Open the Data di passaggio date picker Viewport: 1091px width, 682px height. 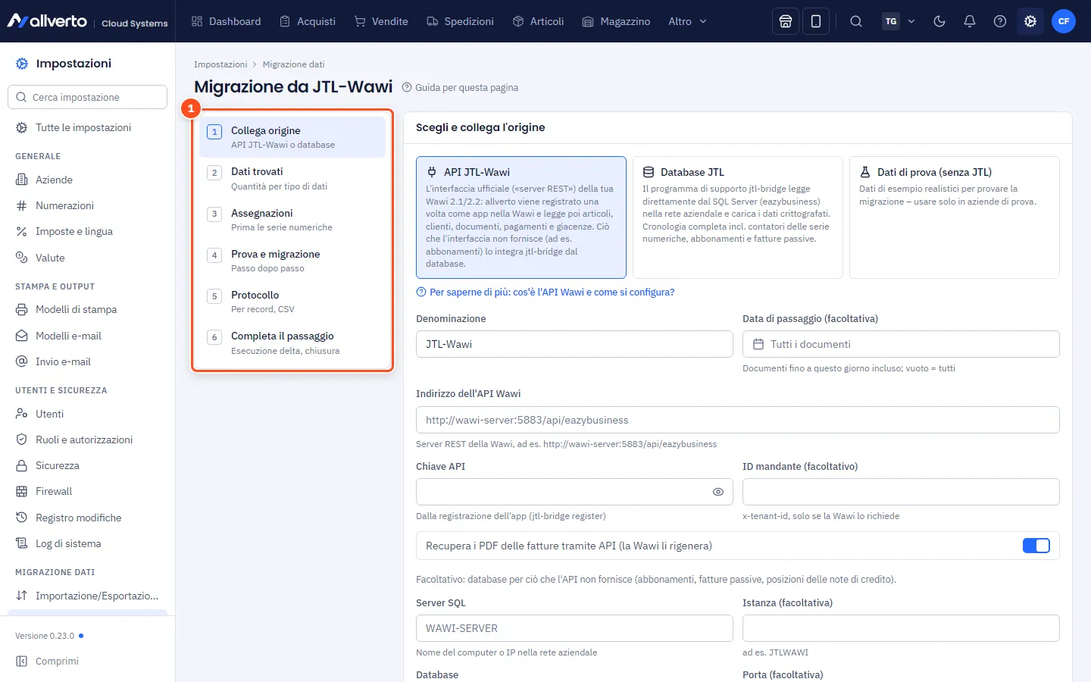(x=901, y=344)
